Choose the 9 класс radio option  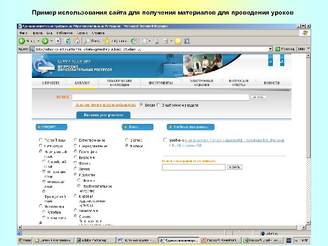pos(127,146)
